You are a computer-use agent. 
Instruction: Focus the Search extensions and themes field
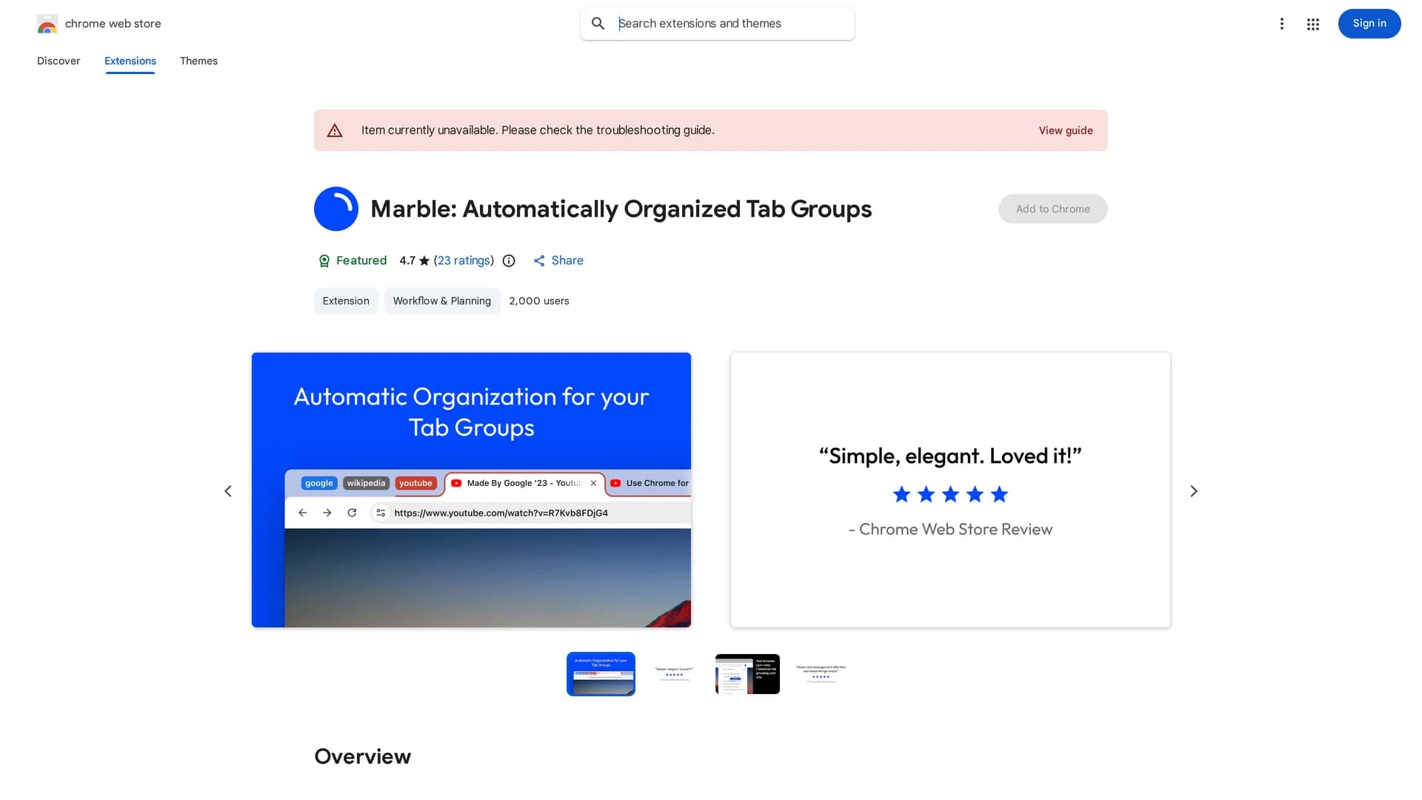717,24
